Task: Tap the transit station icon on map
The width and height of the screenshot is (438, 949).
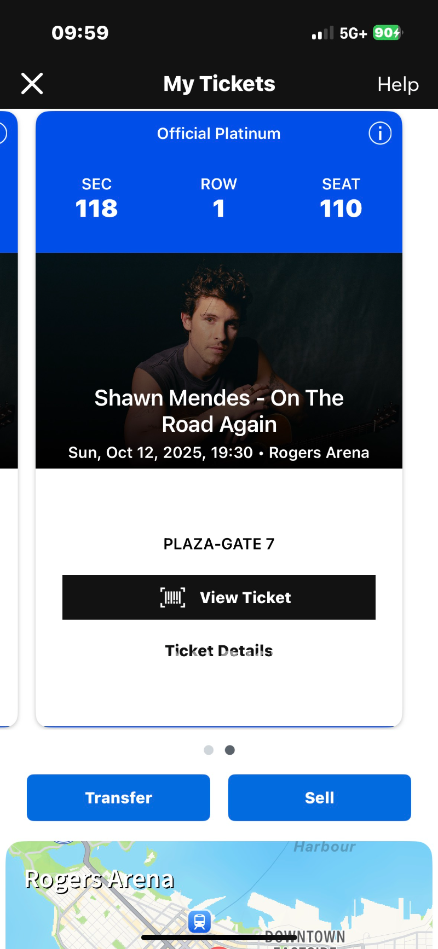Action: [x=199, y=921]
